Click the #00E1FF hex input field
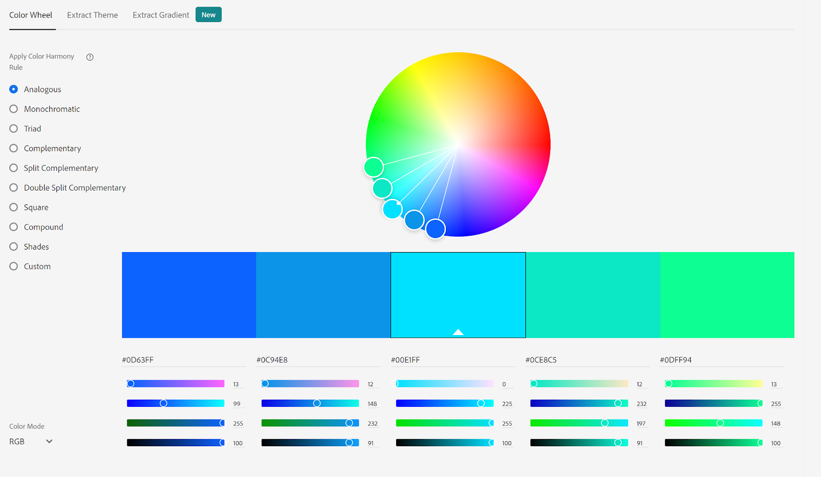The image size is (821, 477). pyautogui.click(x=453, y=360)
